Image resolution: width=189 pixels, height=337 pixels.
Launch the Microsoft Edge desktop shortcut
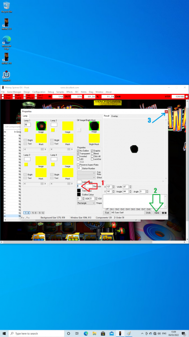(6, 42)
